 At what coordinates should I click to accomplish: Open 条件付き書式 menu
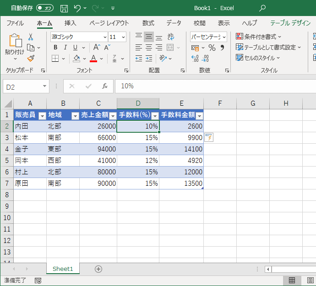[x=258, y=37]
